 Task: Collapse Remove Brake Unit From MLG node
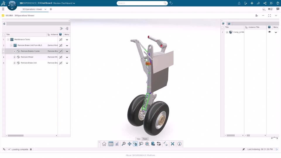pos(11,45)
